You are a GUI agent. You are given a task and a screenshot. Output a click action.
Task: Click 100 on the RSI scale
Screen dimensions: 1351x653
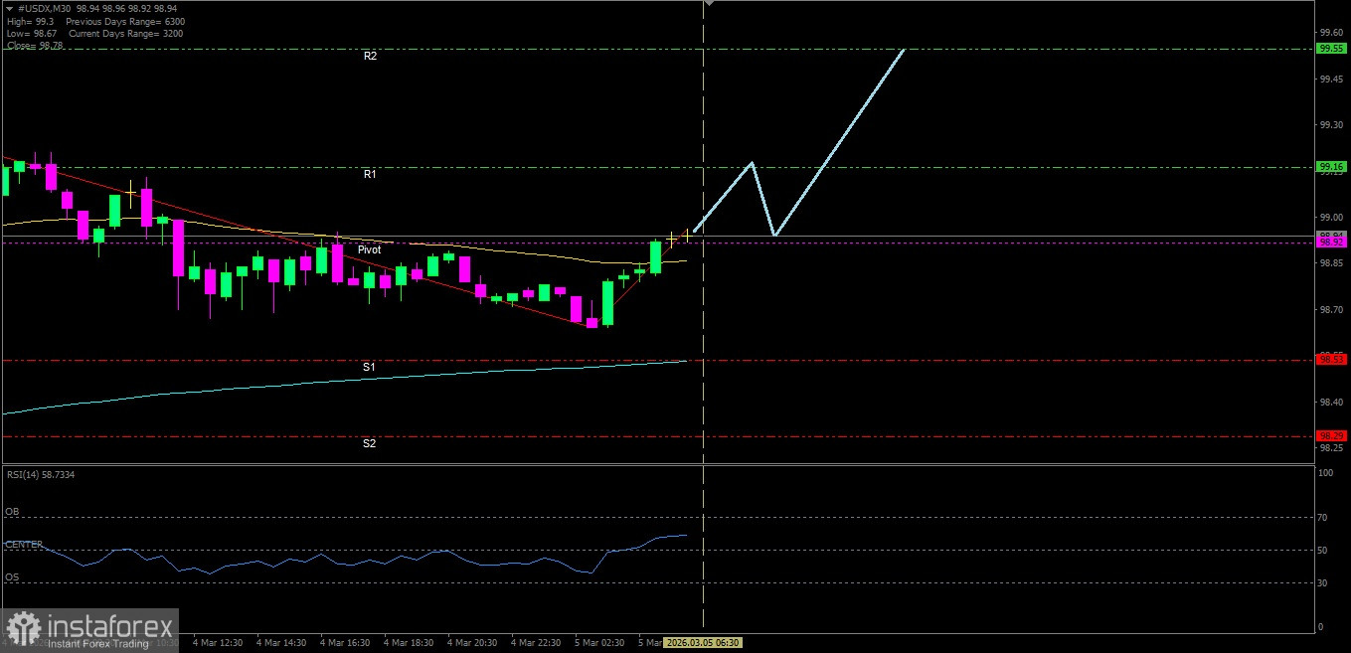pyautogui.click(x=1325, y=473)
